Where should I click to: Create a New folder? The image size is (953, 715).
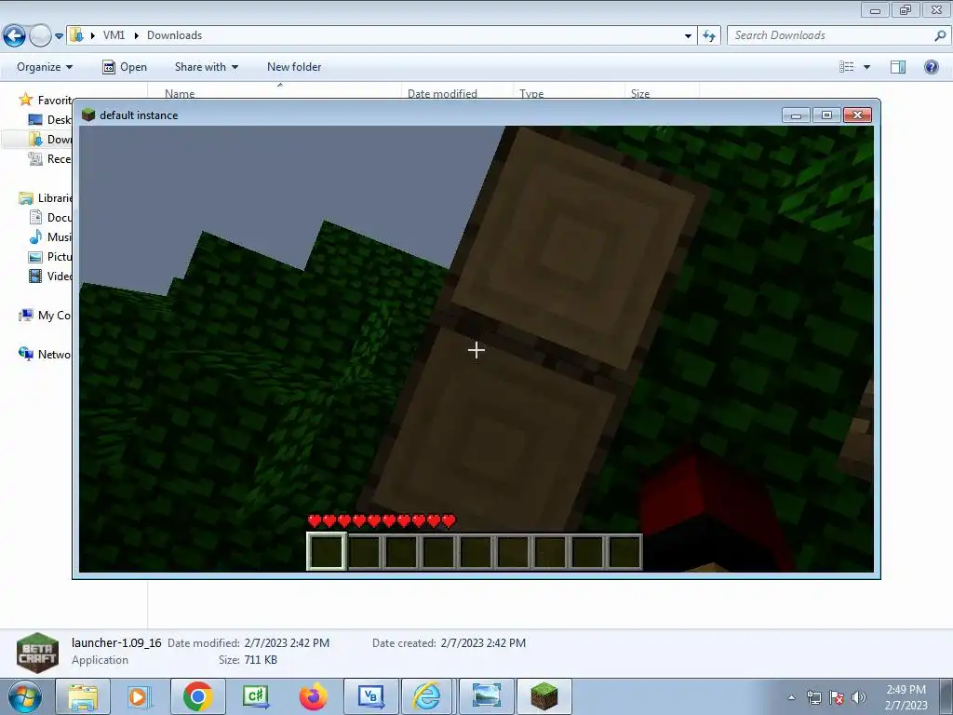[x=294, y=67]
